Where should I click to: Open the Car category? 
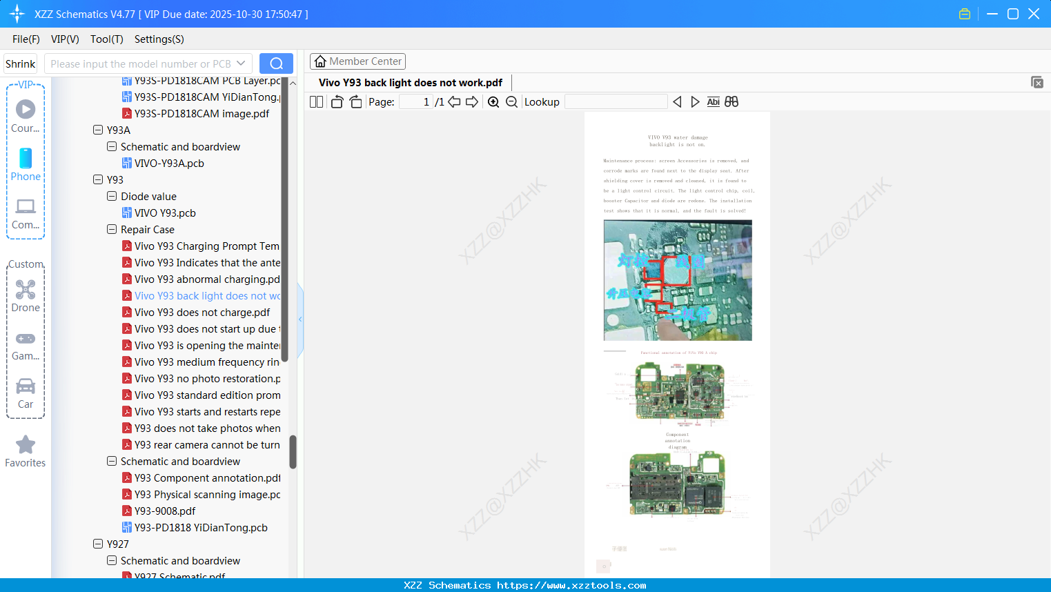point(26,393)
